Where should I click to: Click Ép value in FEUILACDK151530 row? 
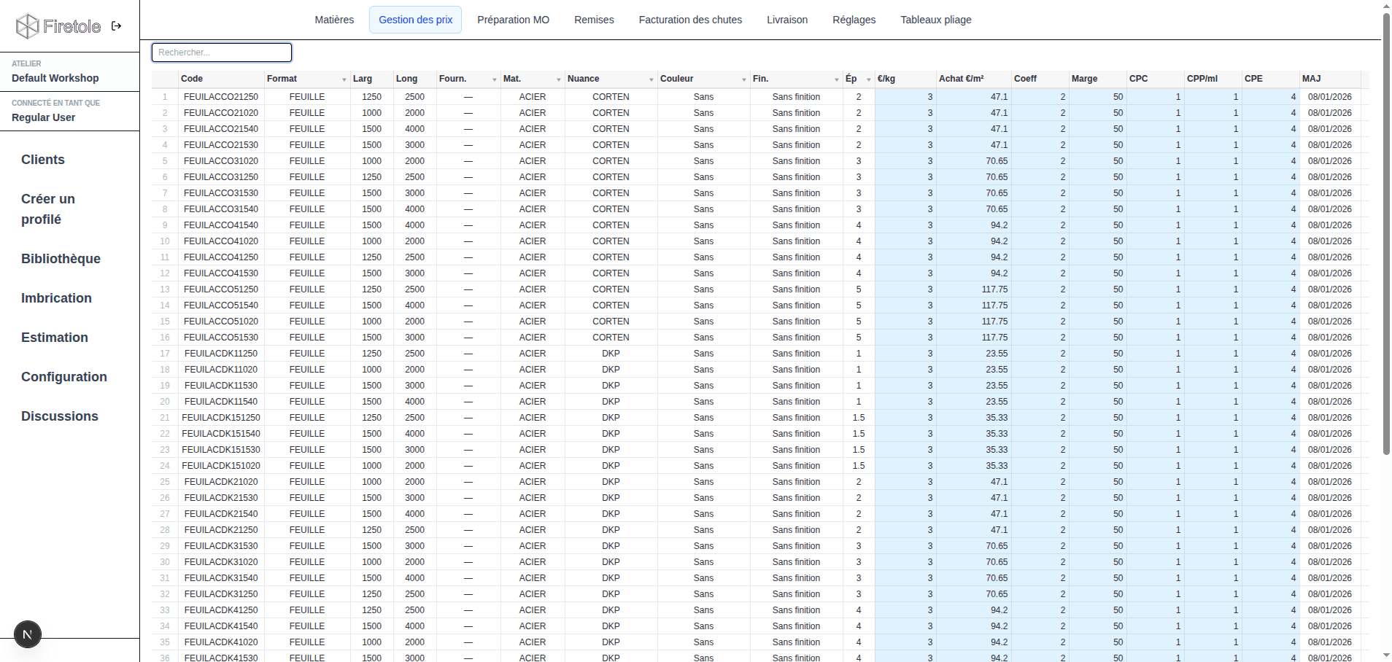tap(859, 450)
